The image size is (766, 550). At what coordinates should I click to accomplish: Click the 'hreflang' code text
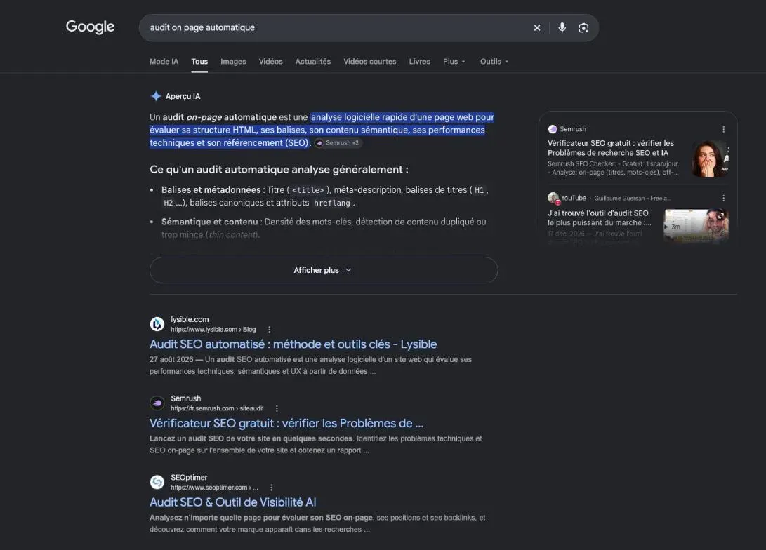point(331,203)
